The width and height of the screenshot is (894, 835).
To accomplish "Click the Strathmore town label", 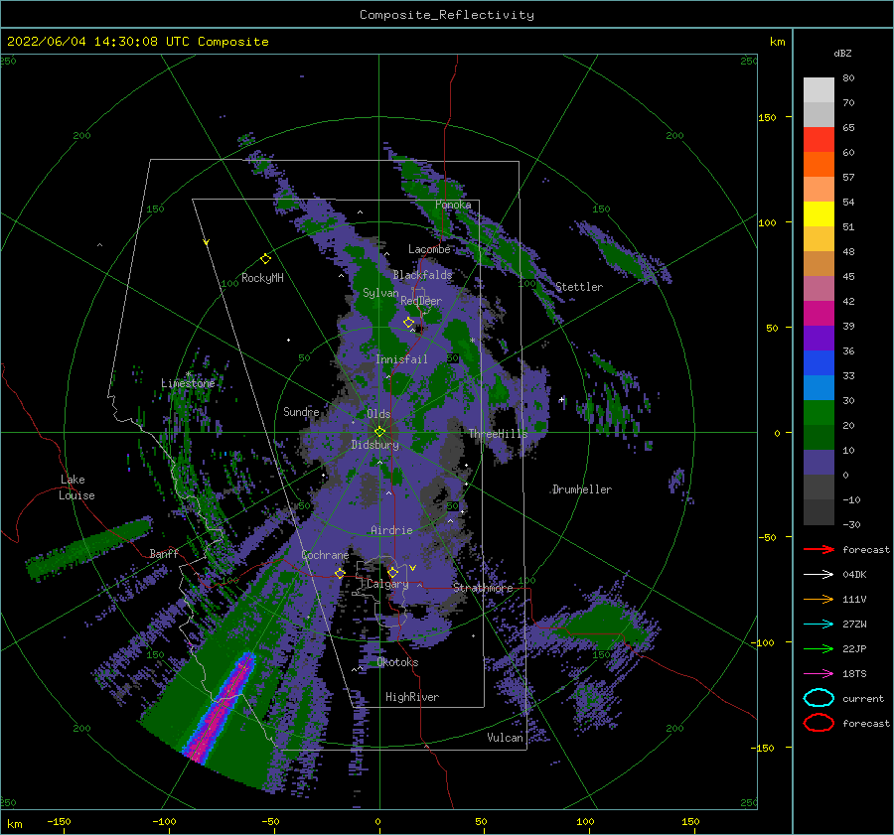I will [x=483, y=588].
